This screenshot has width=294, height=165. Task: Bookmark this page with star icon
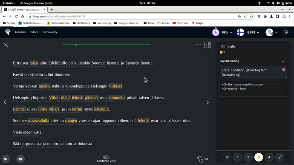[x=251, y=17]
